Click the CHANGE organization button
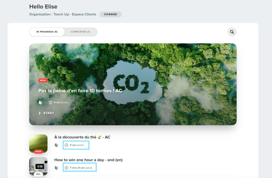The image size is (272, 178). (x=111, y=14)
